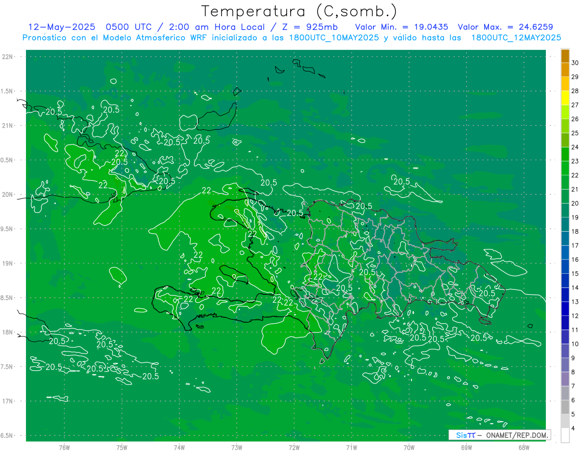Click the "21N" latitude axis label
Screen dimensions: 588x454
(8, 125)
